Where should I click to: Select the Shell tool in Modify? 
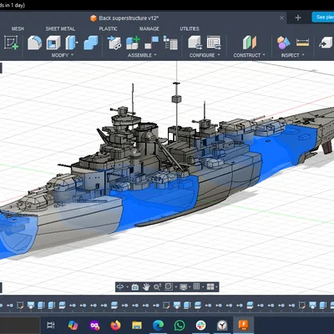pyautogui.click(x=53, y=43)
